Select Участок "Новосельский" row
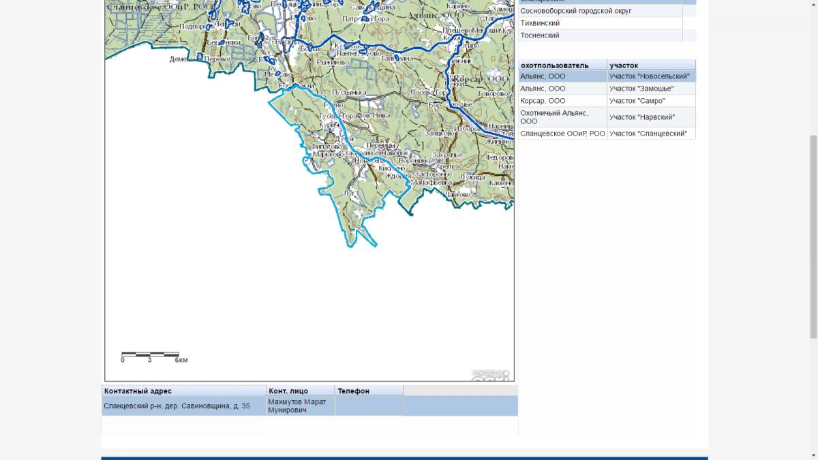818x460 pixels. click(651, 76)
